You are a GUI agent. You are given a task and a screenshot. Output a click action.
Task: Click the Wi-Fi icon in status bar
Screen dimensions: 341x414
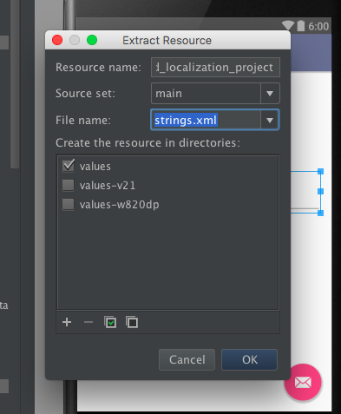[x=288, y=26]
